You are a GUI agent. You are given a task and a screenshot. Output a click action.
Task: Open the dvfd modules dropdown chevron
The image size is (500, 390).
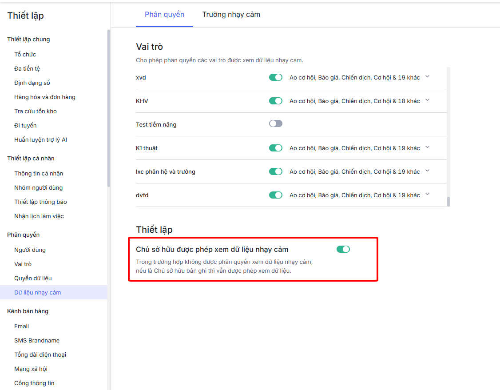tap(427, 194)
